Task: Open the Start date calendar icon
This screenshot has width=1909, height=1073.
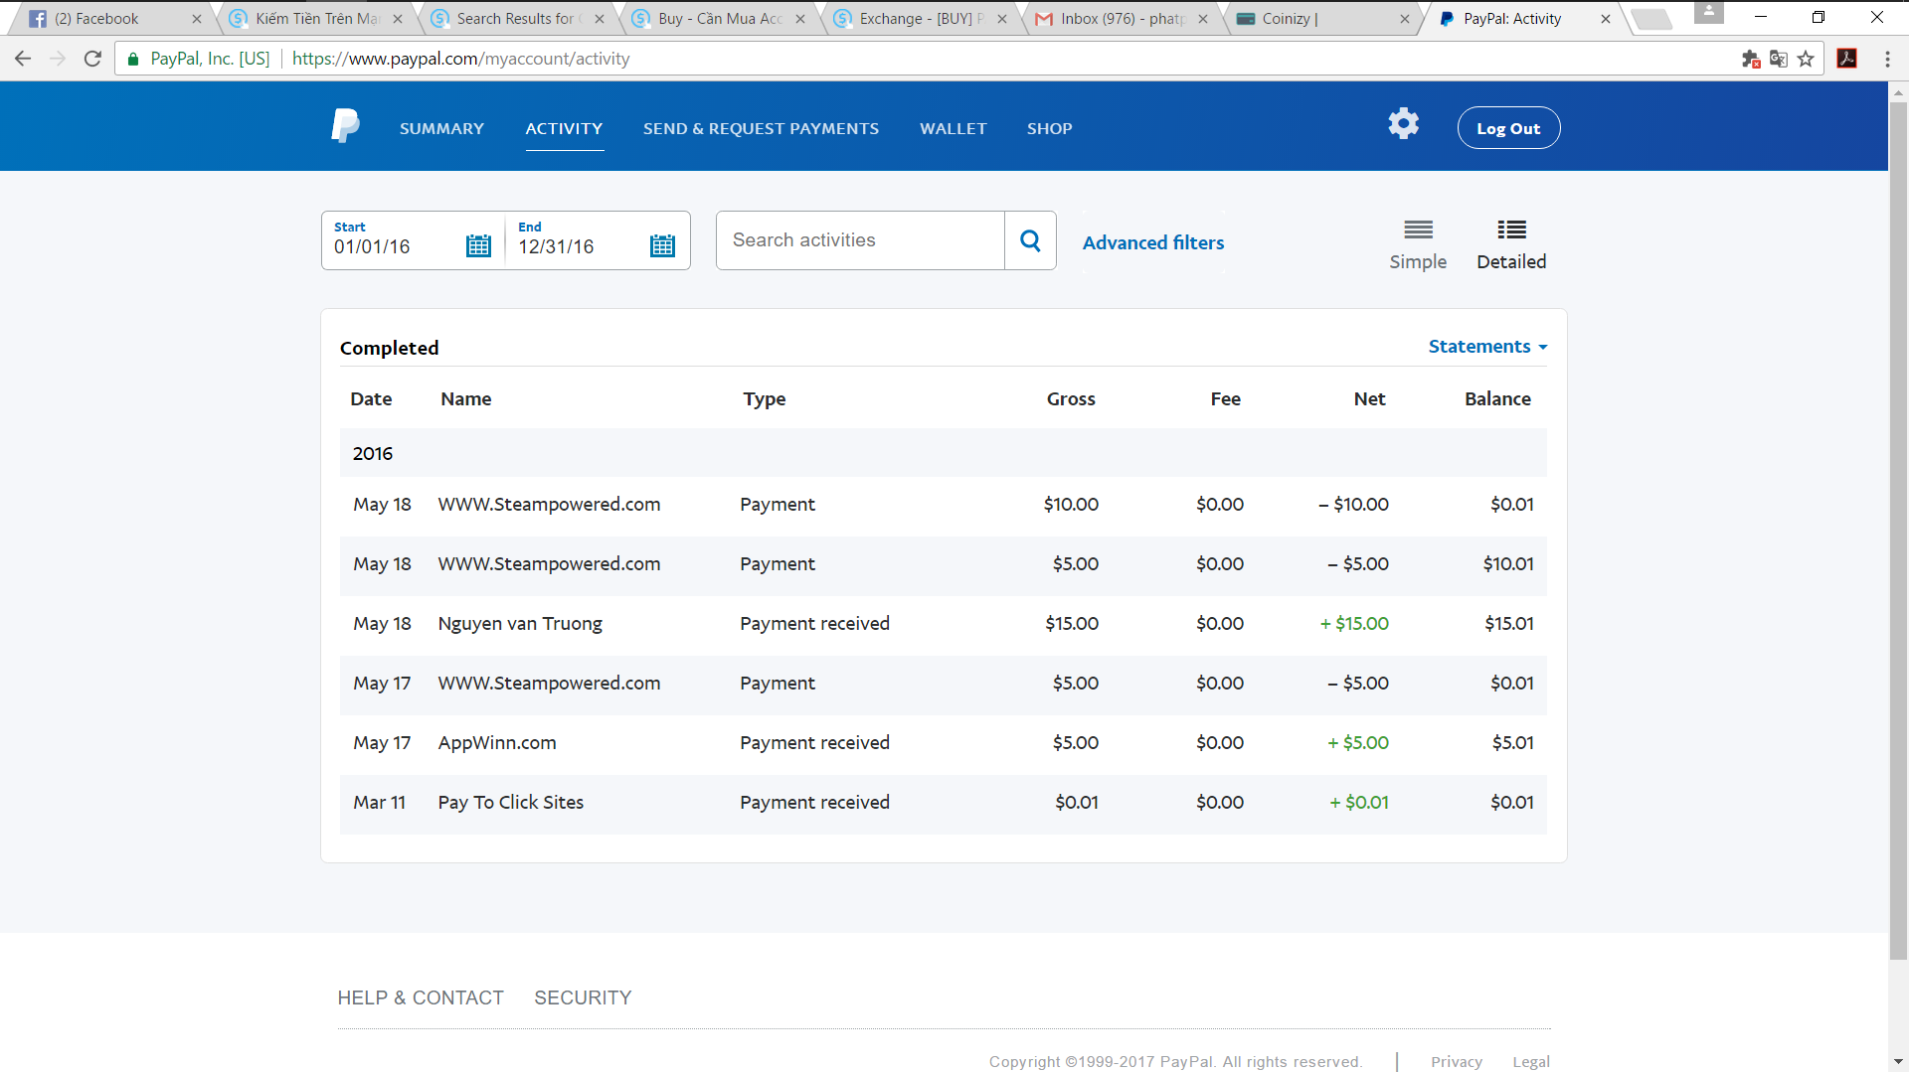Action: coord(478,245)
